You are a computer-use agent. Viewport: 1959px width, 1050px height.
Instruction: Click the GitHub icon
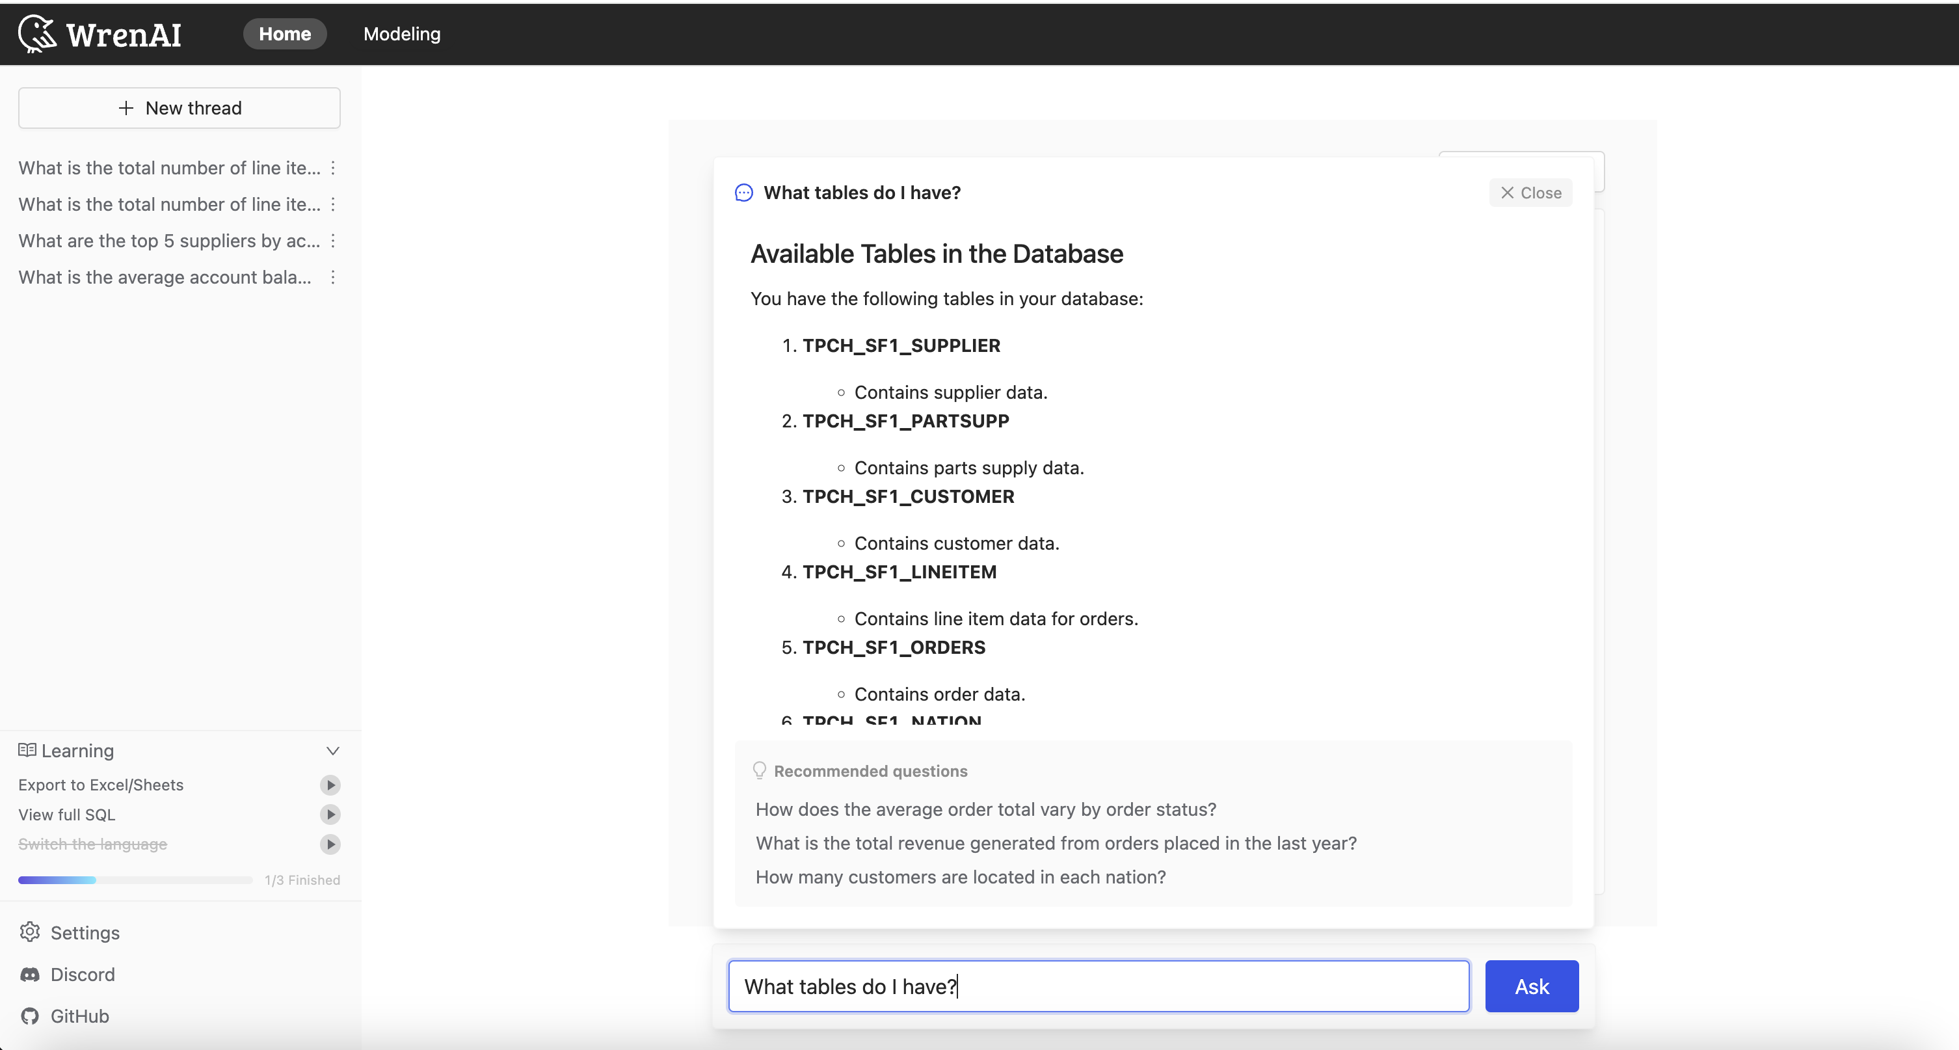click(30, 1016)
